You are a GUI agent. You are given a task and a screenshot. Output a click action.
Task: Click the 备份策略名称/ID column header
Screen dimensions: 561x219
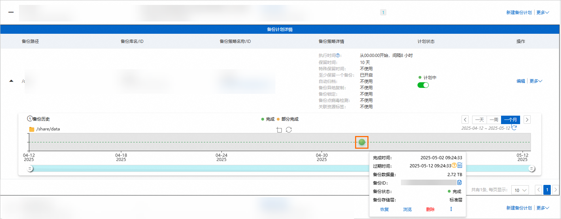pos(235,41)
